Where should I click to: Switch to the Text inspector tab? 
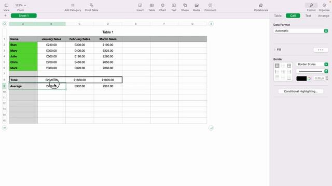tap(308, 16)
